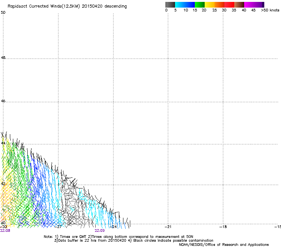Click the brown 35-40 knots color band
The image size is (281, 247).
coord(239,5)
